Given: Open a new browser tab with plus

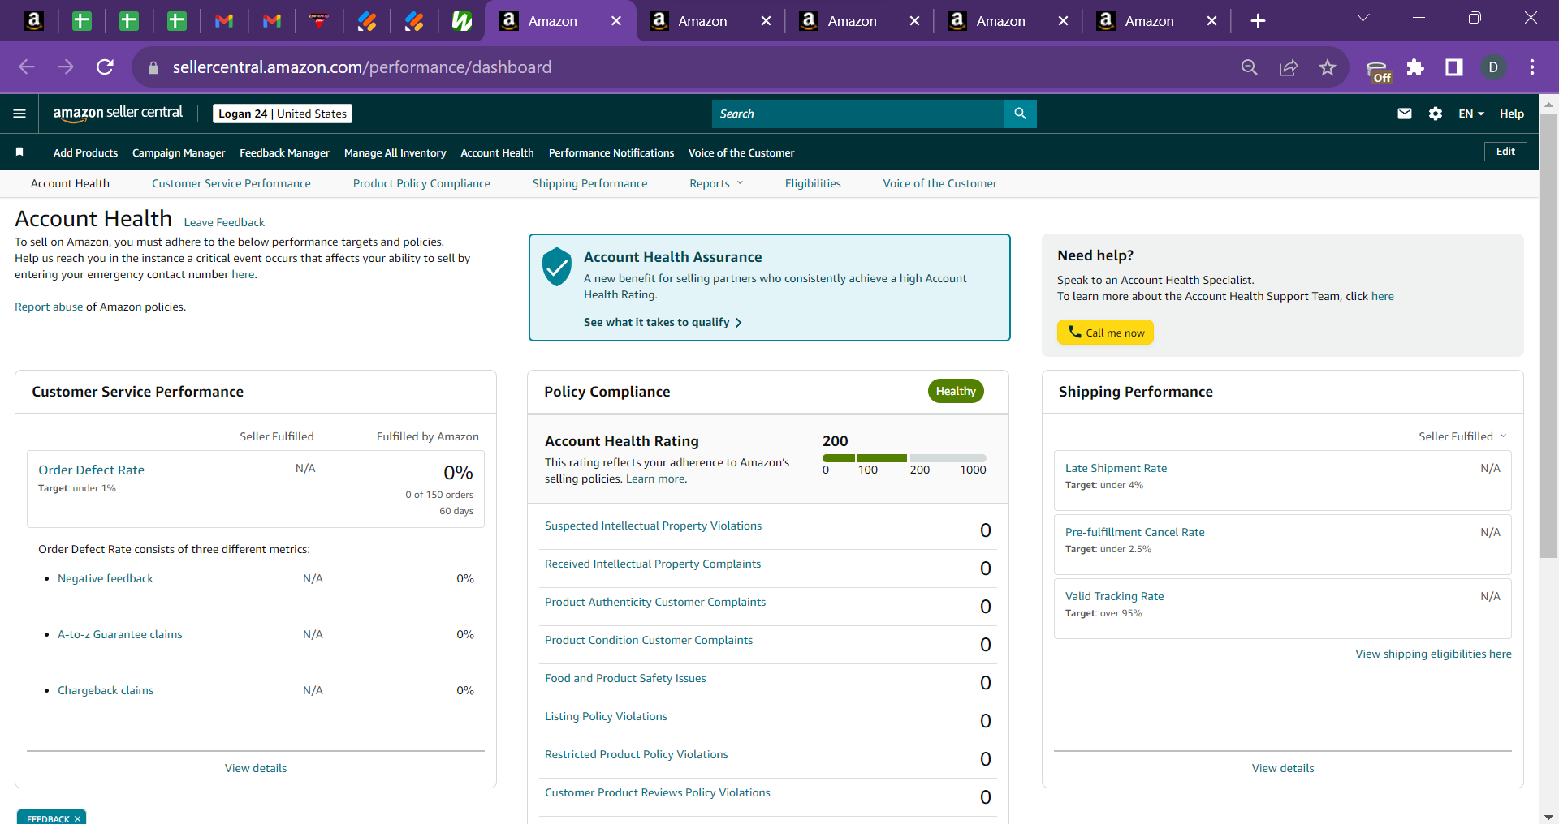Looking at the screenshot, I should click(x=1258, y=21).
